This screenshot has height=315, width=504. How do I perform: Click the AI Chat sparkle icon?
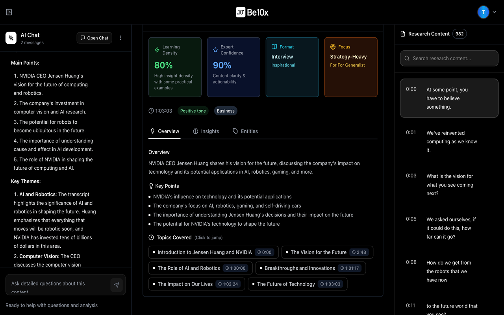[11, 38]
